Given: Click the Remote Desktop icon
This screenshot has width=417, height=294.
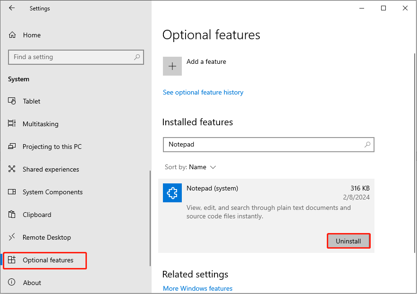Looking at the screenshot, I should click(12, 237).
